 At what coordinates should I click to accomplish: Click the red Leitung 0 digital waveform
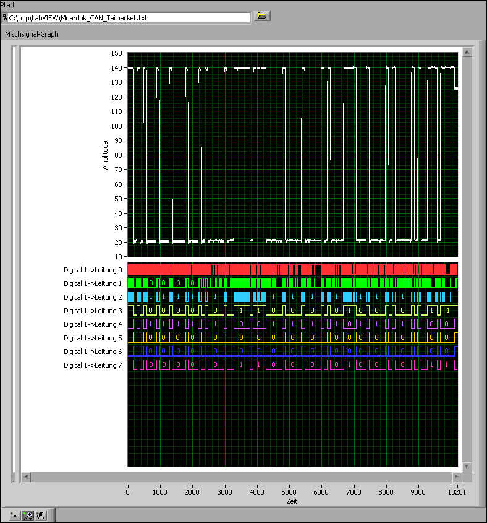[x=292, y=269]
